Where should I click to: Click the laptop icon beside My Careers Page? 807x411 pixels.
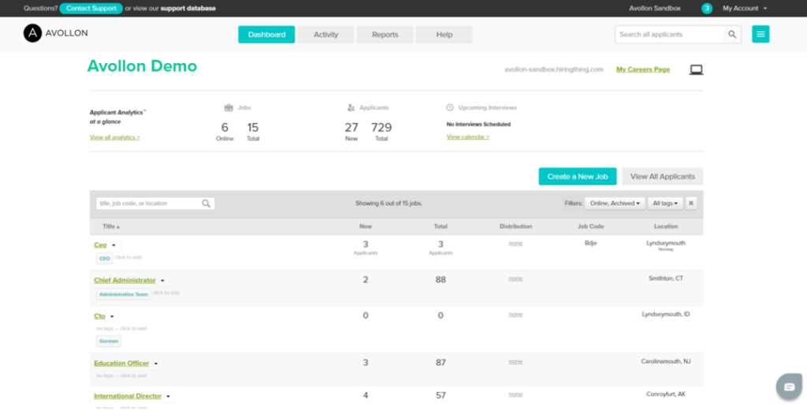696,69
